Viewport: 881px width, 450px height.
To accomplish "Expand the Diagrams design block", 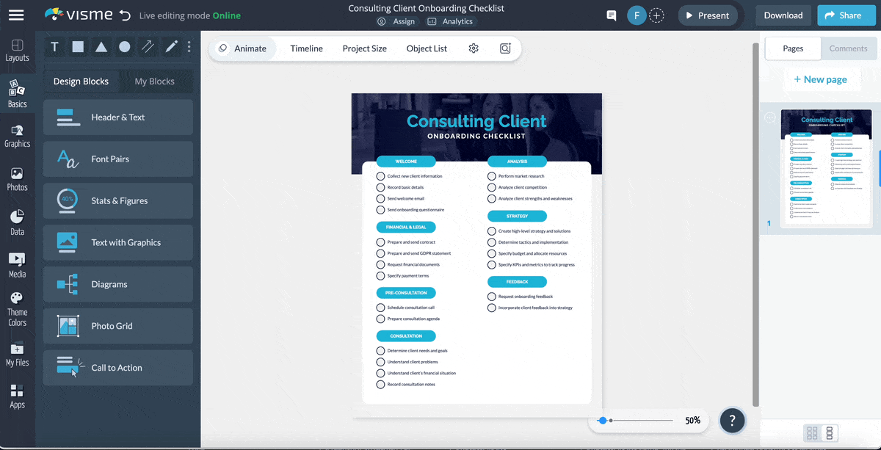I will 118,284.
